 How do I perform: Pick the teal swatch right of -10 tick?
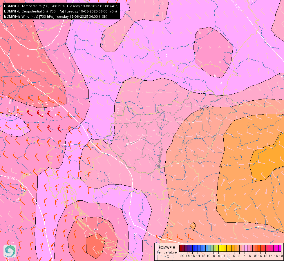209,248
